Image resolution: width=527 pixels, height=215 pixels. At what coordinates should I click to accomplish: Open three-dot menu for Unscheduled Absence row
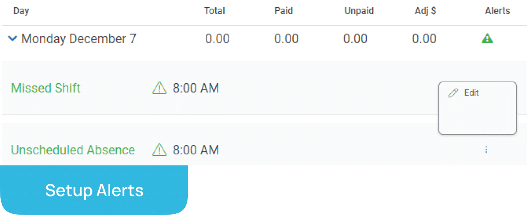[x=486, y=150]
